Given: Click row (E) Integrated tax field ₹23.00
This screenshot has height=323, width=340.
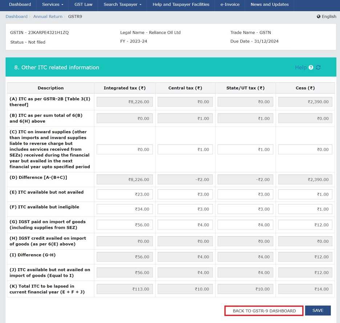Looking at the screenshot, I should pyautogui.click(x=125, y=194).
